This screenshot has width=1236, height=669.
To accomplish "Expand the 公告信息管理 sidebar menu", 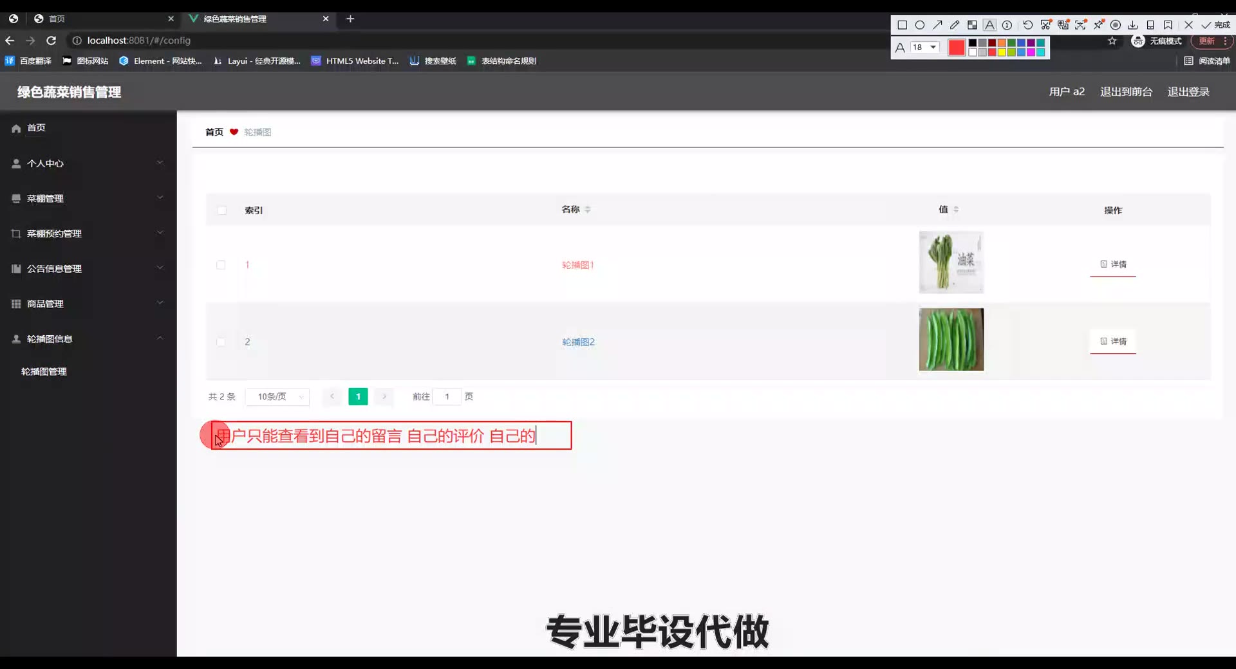I will pyautogui.click(x=88, y=268).
